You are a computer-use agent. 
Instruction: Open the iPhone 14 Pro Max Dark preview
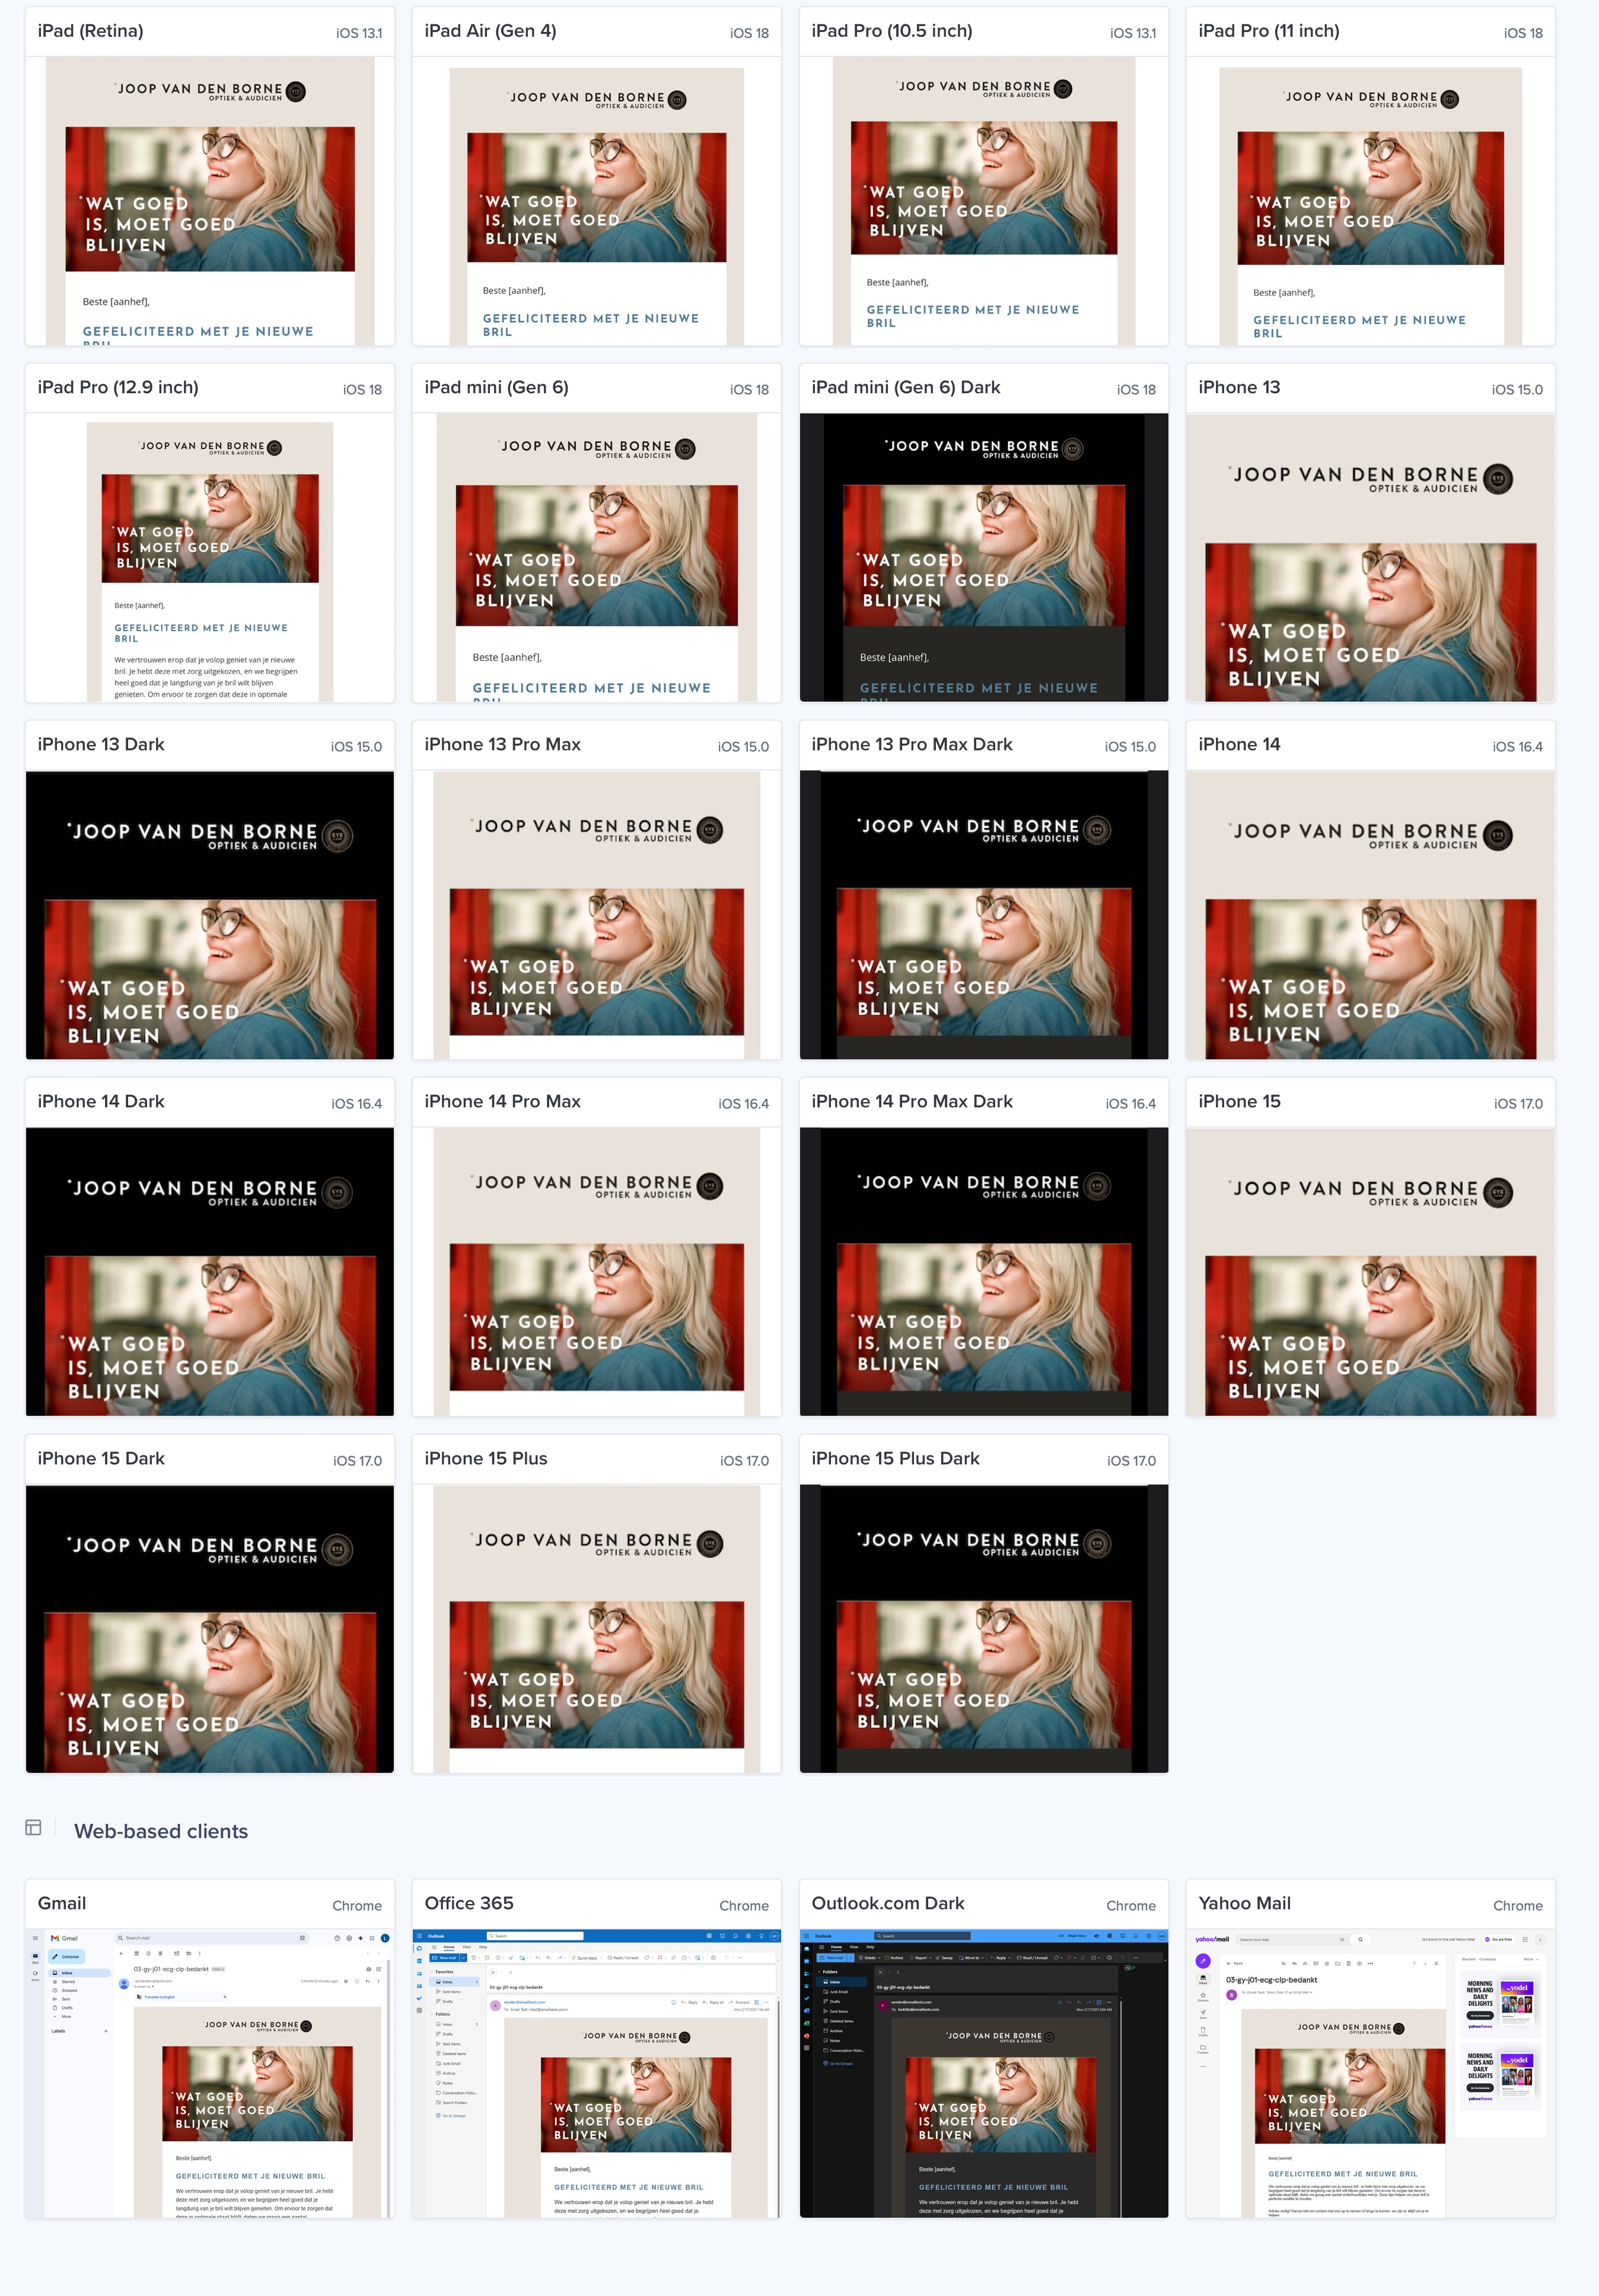tap(984, 1272)
